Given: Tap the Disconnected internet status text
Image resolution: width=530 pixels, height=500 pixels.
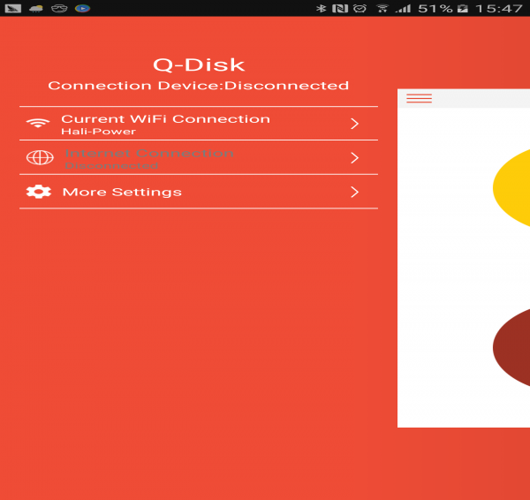Looking at the screenshot, I should (111, 166).
